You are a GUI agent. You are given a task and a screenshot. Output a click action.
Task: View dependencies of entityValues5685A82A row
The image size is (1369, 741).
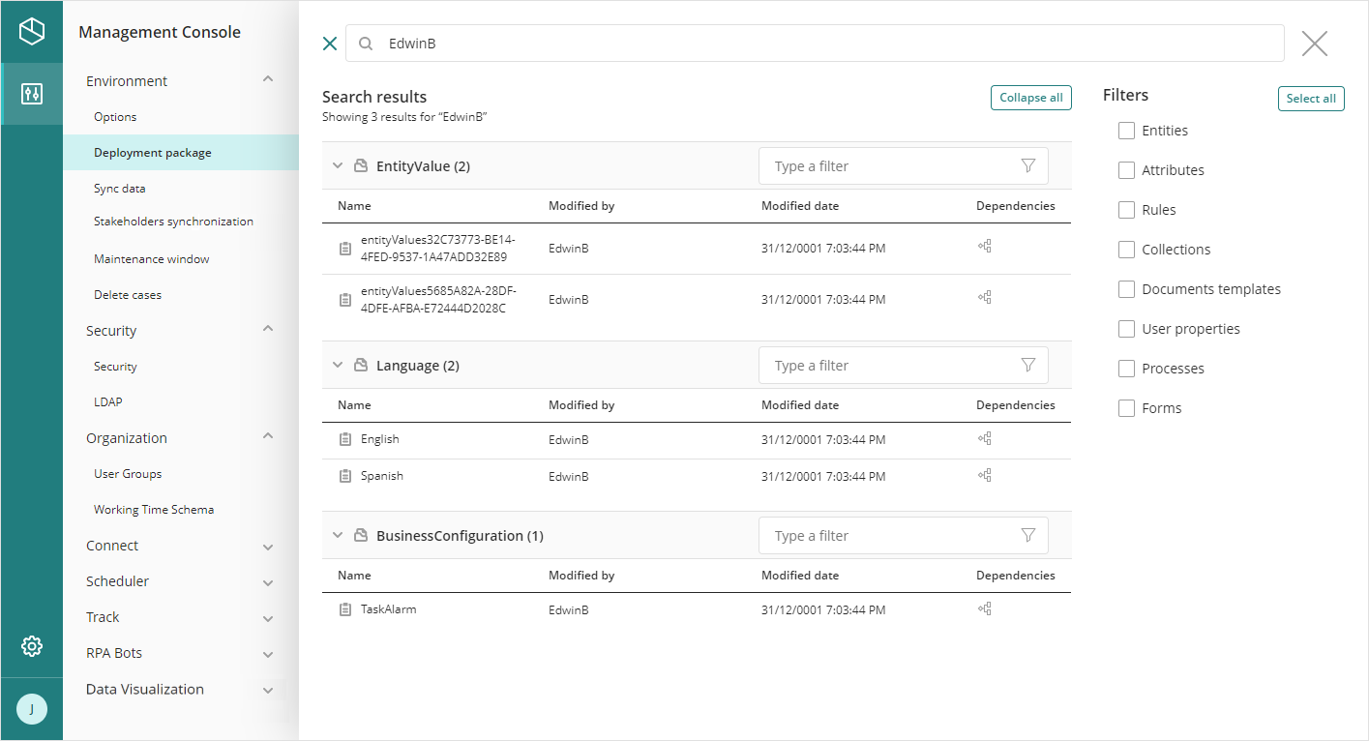pyautogui.click(x=985, y=298)
